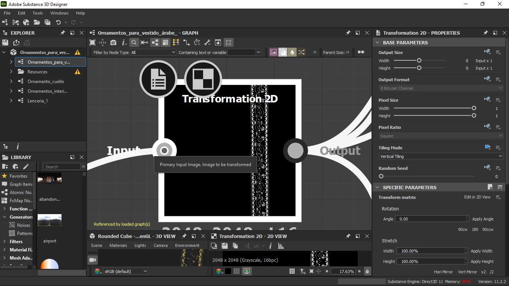Viewport: 509px width, 286px height.
Task: Click the magnifier search icon in graph toolbar
Action: coord(134,42)
